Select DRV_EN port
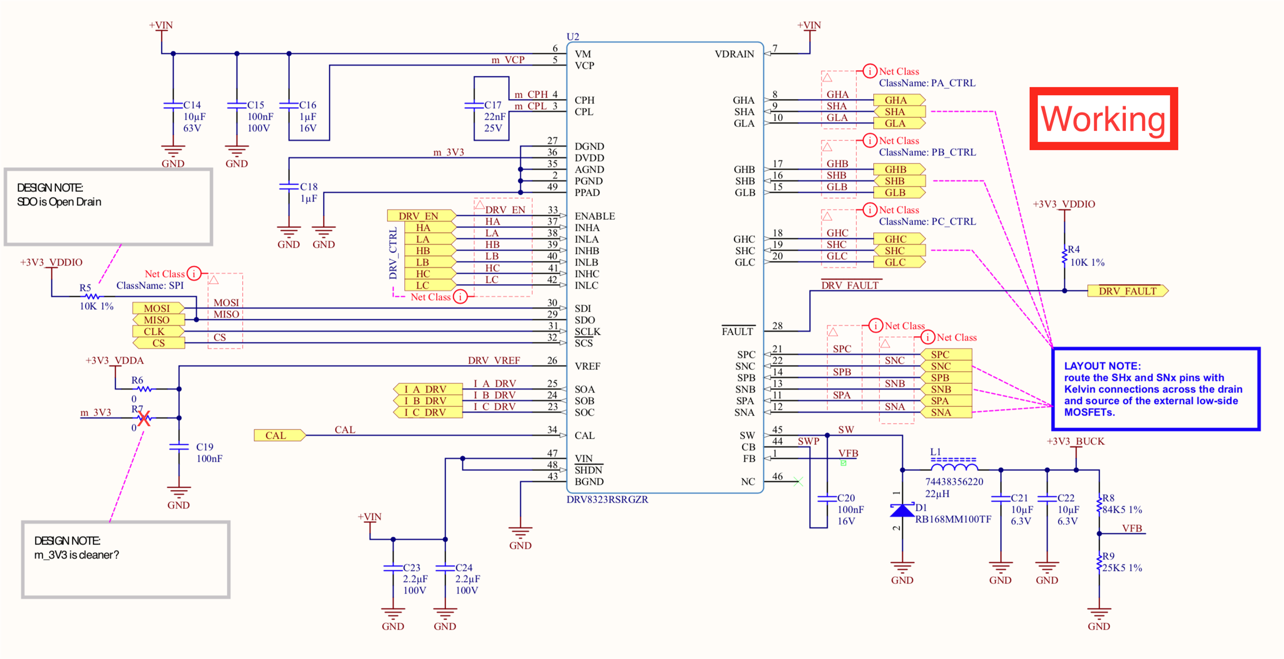 click(x=422, y=216)
